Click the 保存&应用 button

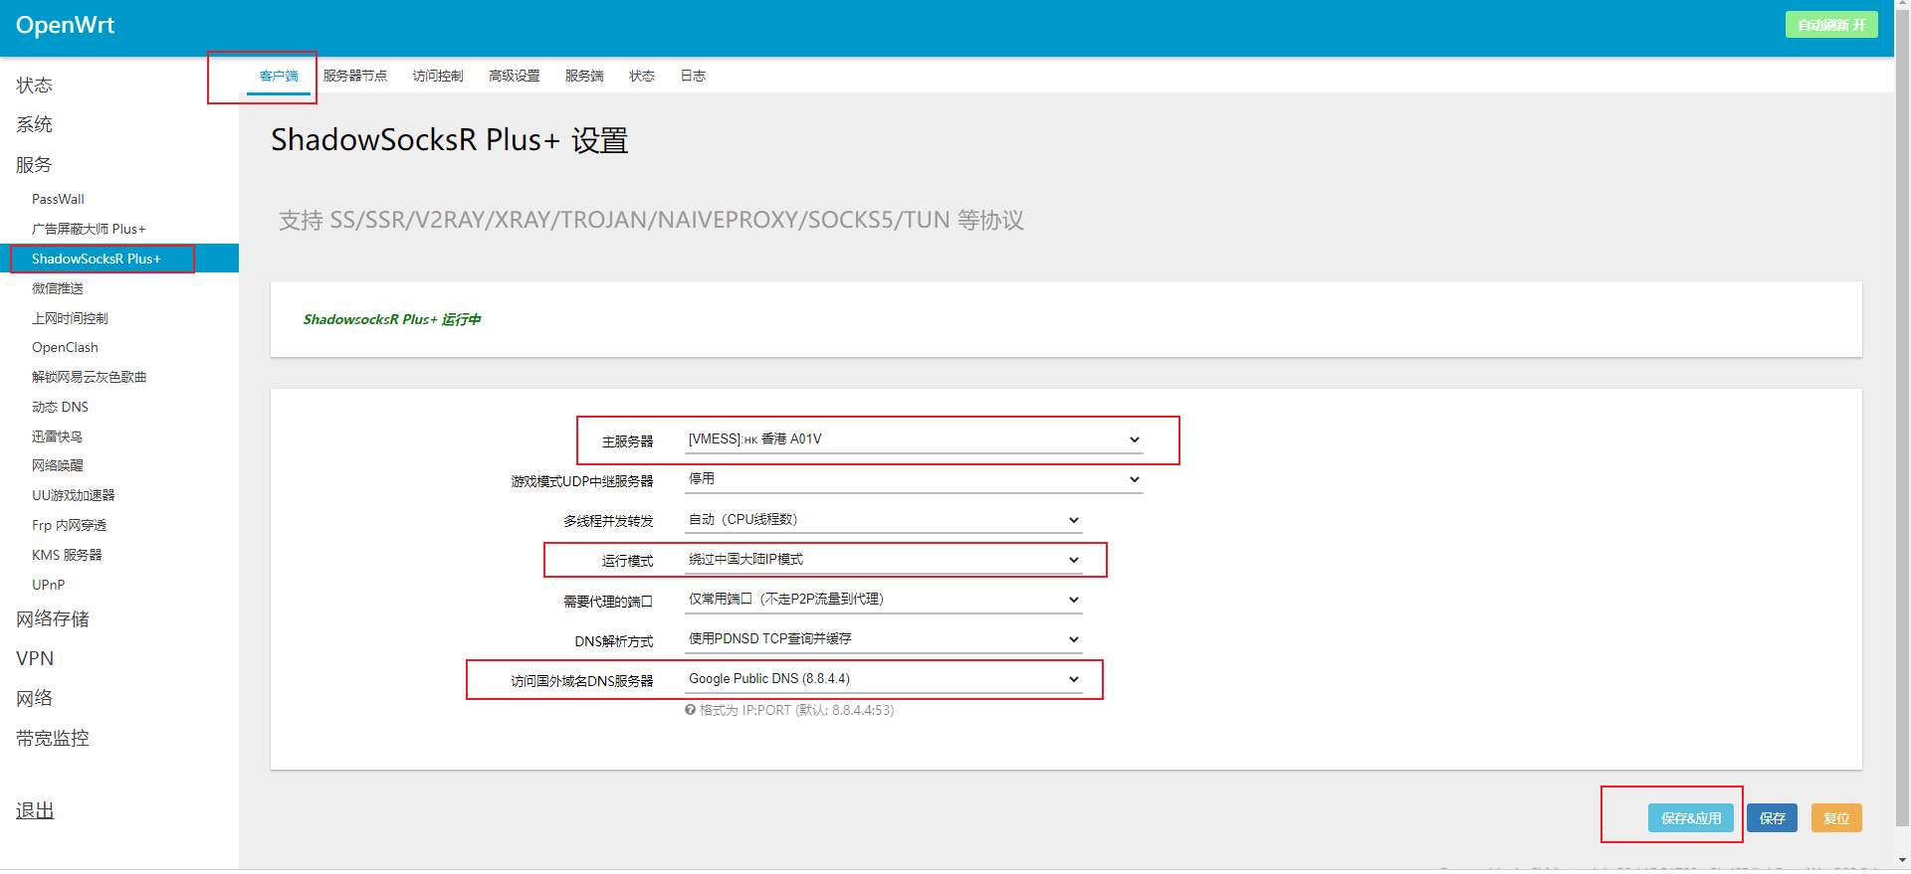coord(1691,818)
